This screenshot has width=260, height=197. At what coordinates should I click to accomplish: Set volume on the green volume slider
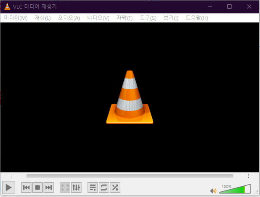[x=235, y=189]
